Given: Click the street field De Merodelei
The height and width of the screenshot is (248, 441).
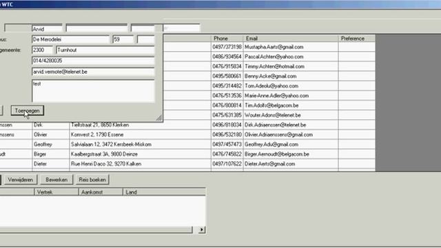Looking at the screenshot, I should [70, 39].
